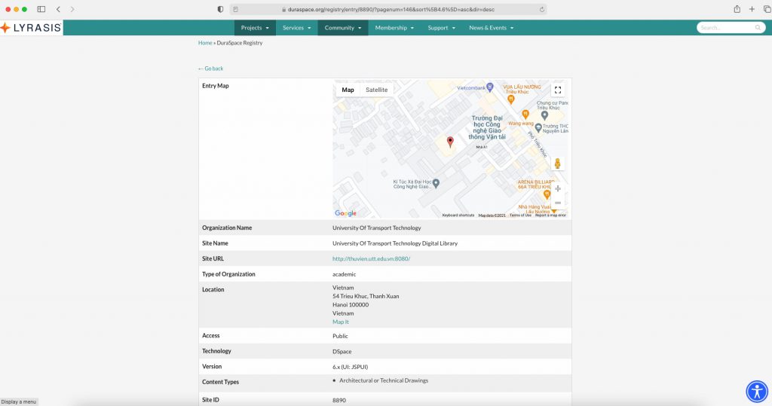Click the Safari sidebar toggle icon
772x406 pixels.
click(41, 9)
